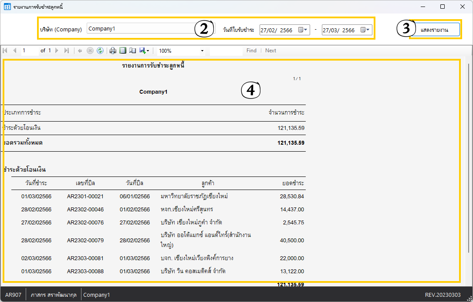
Task: Go to next page arrow
Action: point(57,51)
